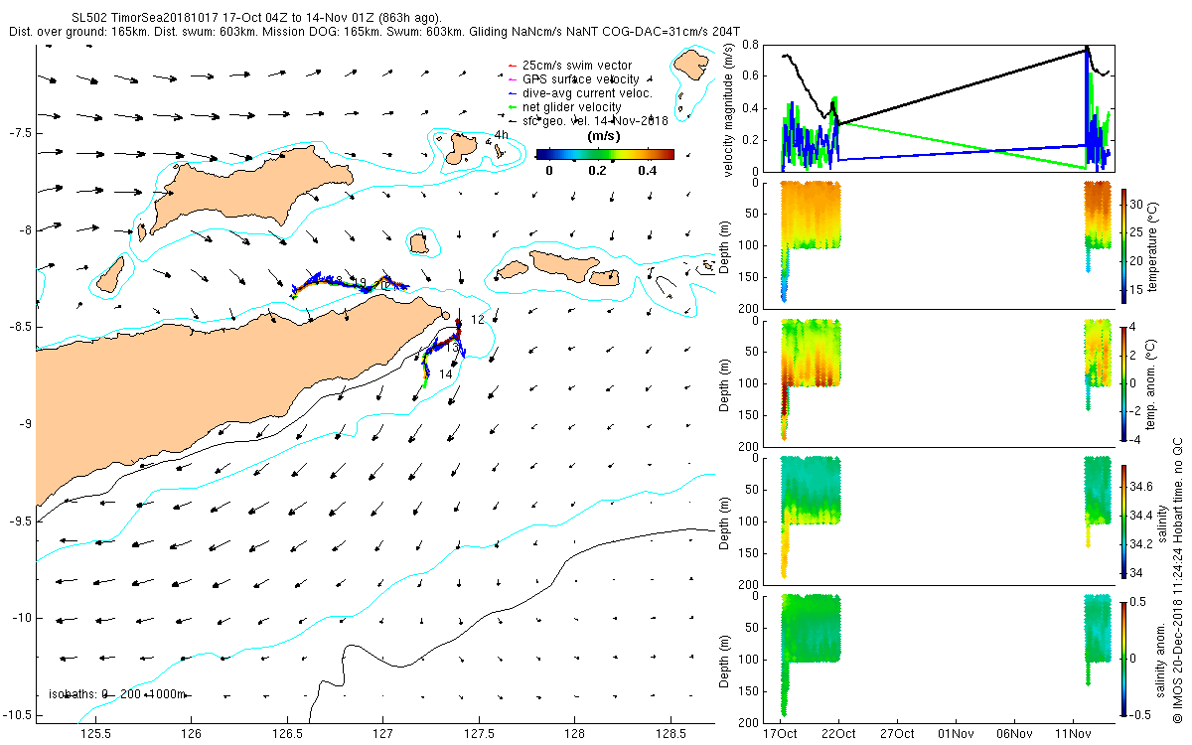Click map longitude tick '128'
The image size is (1192, 745).
coord(574,733)
